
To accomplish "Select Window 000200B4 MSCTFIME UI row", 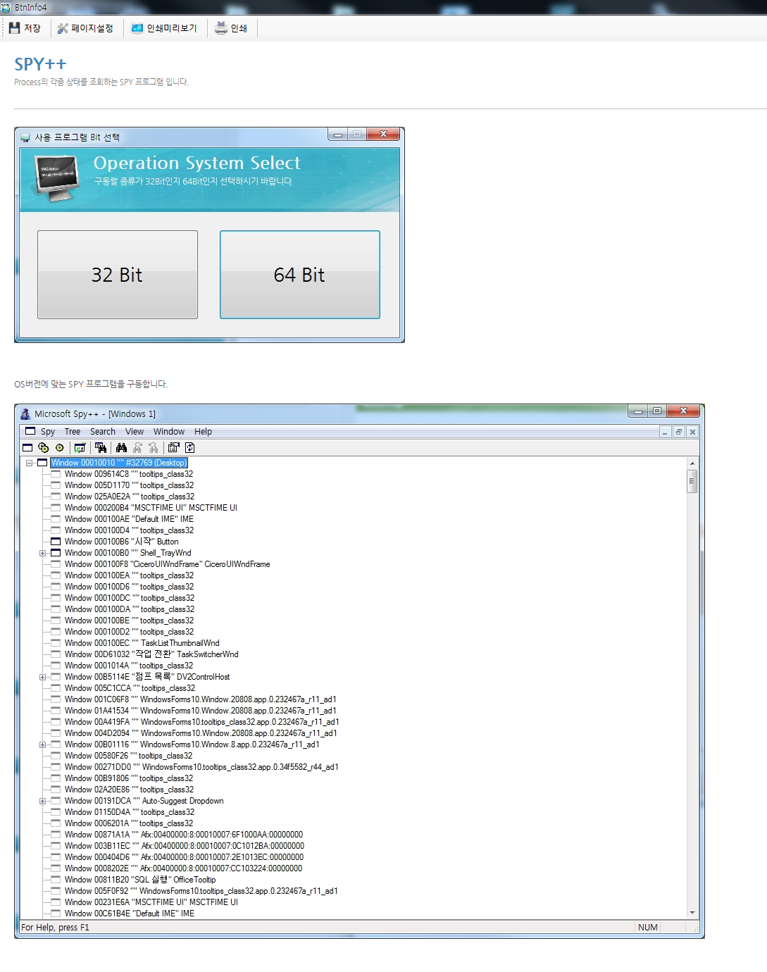I will (151, 508).
